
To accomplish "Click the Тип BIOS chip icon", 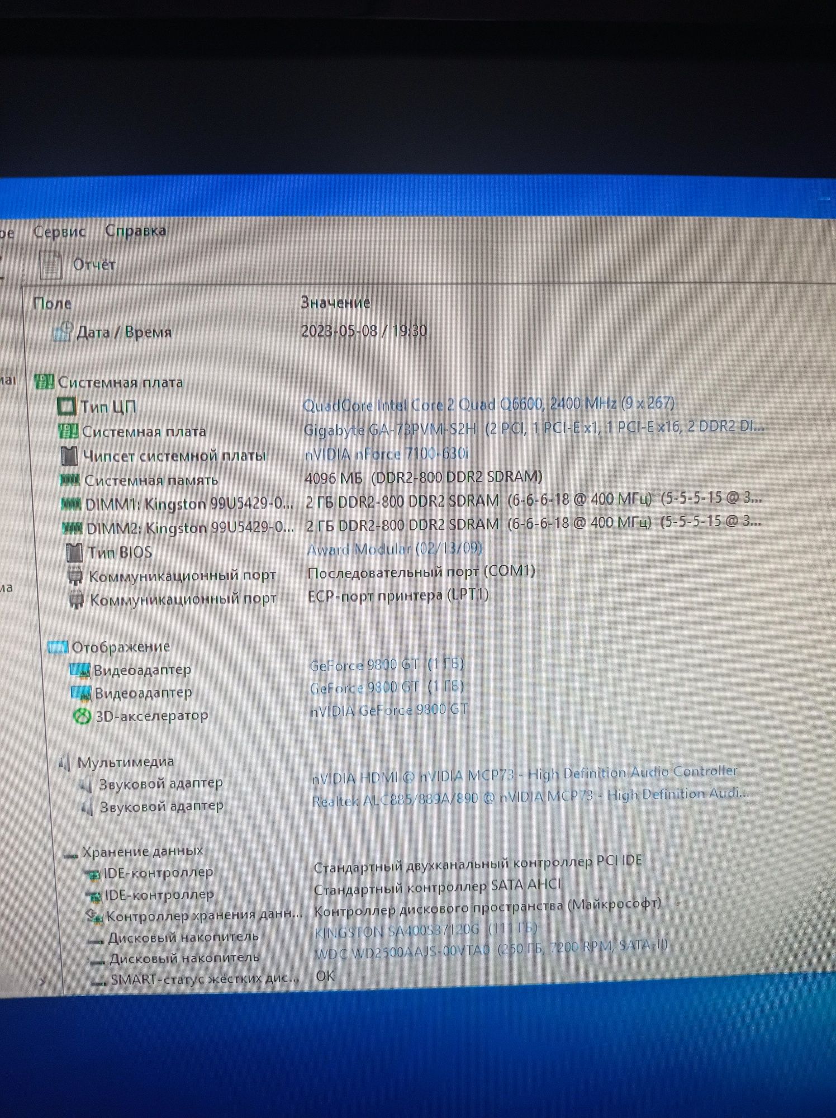I will pyautogui.click(x=74, y=552).
